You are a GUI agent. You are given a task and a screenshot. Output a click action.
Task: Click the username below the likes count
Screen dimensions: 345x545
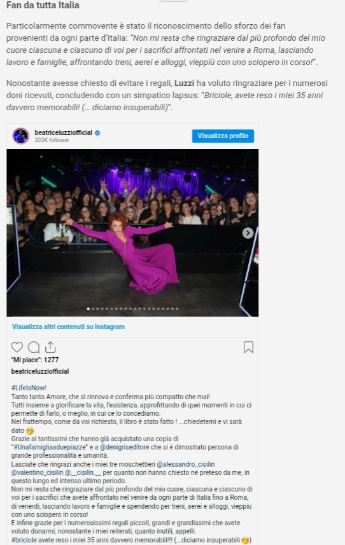(40, 371)
